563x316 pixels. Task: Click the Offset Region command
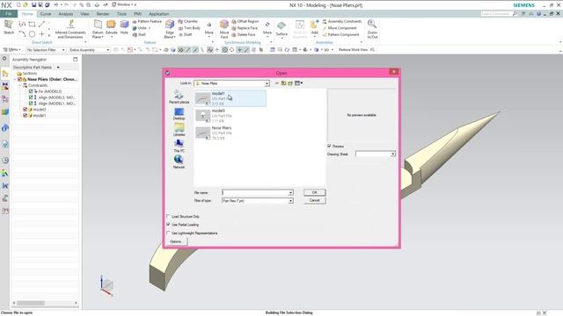[245, 21]
